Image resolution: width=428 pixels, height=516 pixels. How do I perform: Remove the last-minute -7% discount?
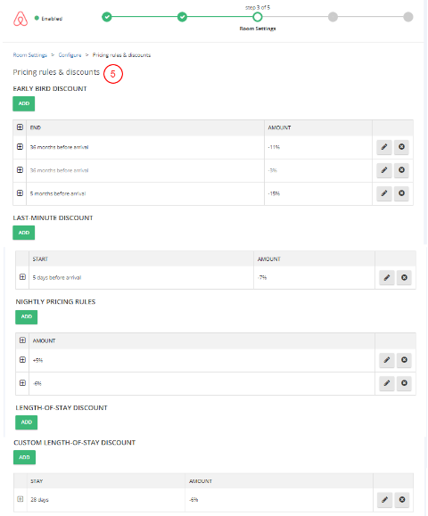404,277
